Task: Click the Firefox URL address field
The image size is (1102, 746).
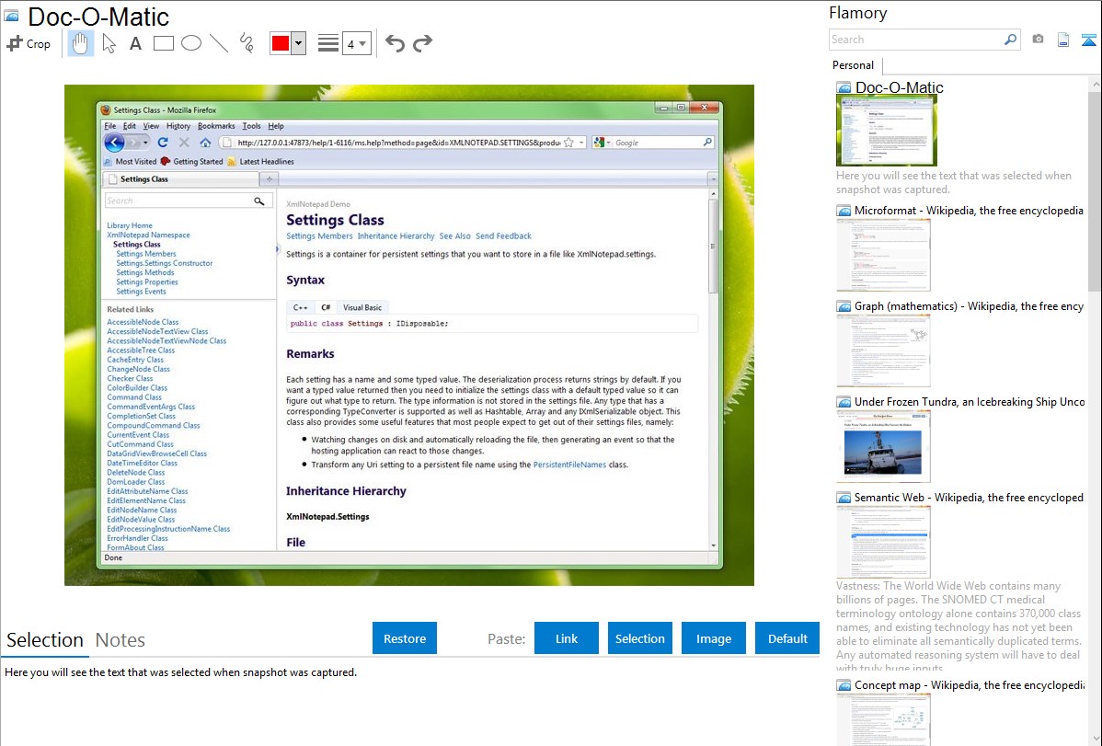Action: point(397,143)
